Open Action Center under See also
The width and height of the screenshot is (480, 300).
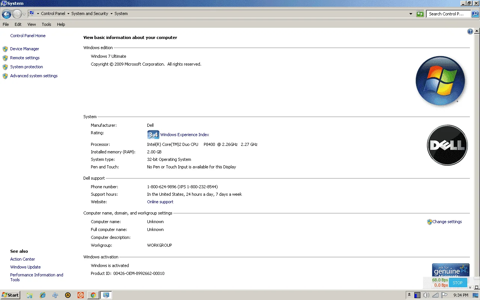pyautogui.click(x=22, y=259)
